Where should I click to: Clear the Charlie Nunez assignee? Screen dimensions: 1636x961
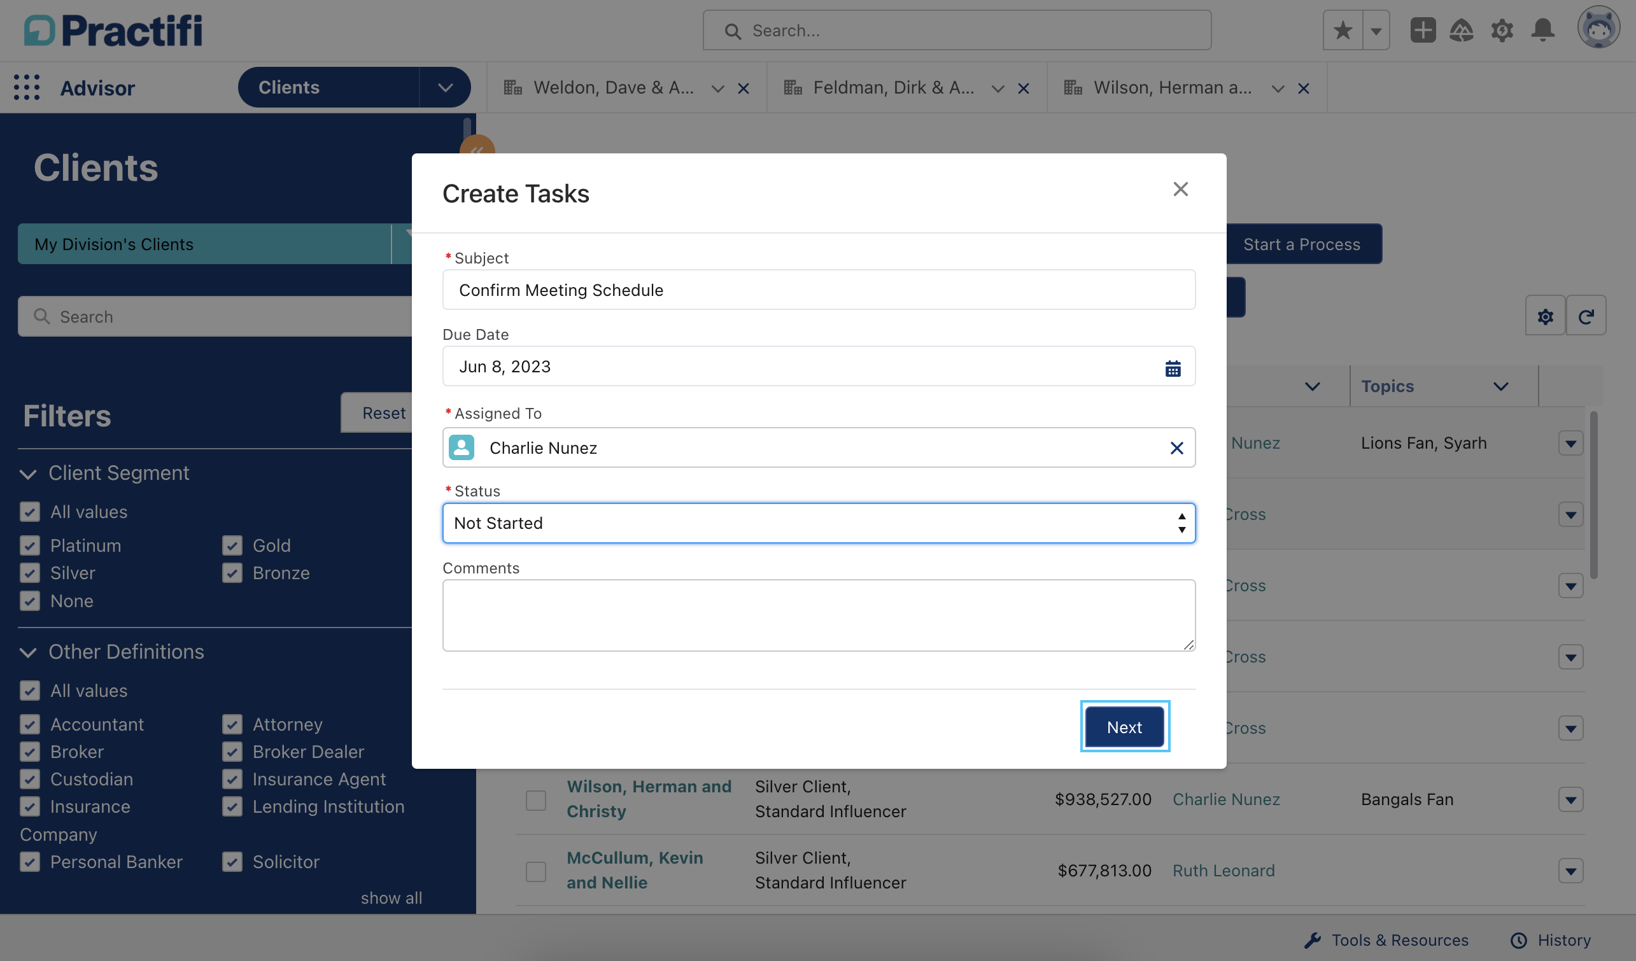tap(1176, 448)
